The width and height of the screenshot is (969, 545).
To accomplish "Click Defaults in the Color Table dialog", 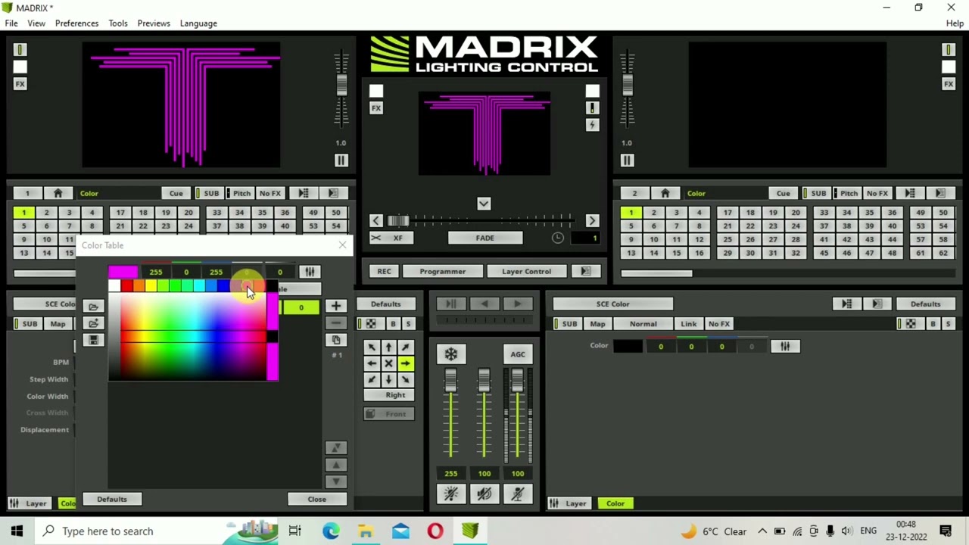I will point(111,500).
